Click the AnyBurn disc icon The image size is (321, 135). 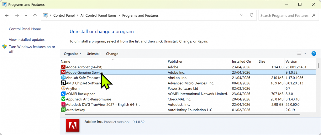point(63,89)
